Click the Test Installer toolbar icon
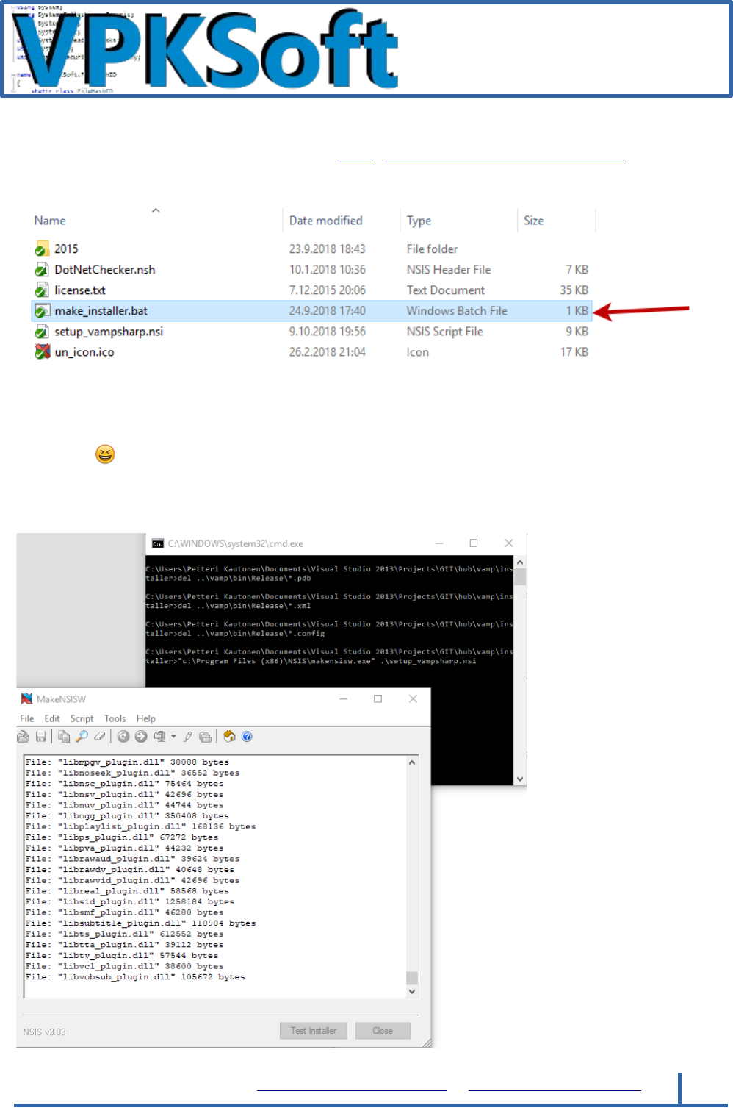Viewport: 733px width, 1108px height. [x=141, y=736]
